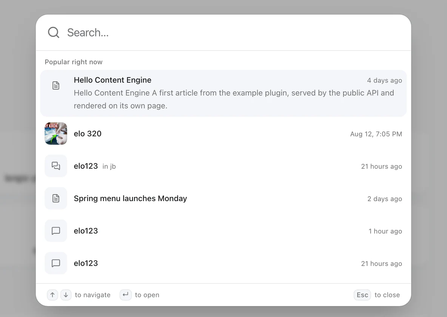Click the 2 days ago timestamp

click(x=385, y=199)
